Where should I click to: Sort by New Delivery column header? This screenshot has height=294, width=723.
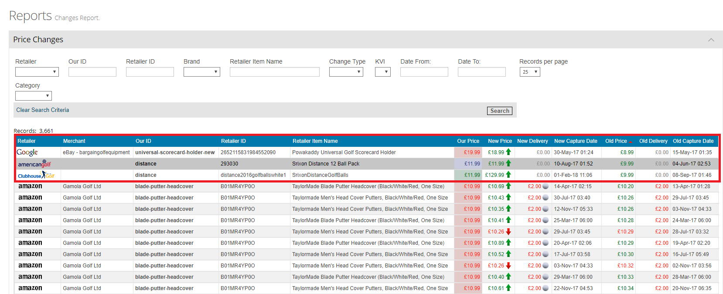[x=532, y=141]
